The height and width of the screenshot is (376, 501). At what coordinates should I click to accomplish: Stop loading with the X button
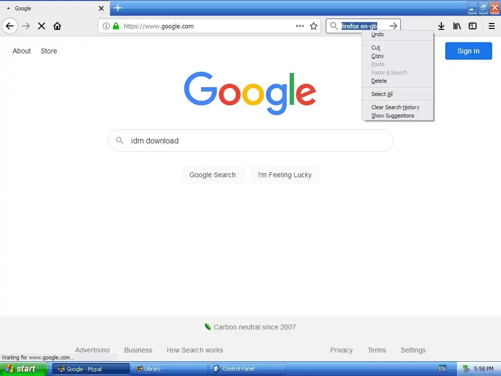tap(42, 26)
